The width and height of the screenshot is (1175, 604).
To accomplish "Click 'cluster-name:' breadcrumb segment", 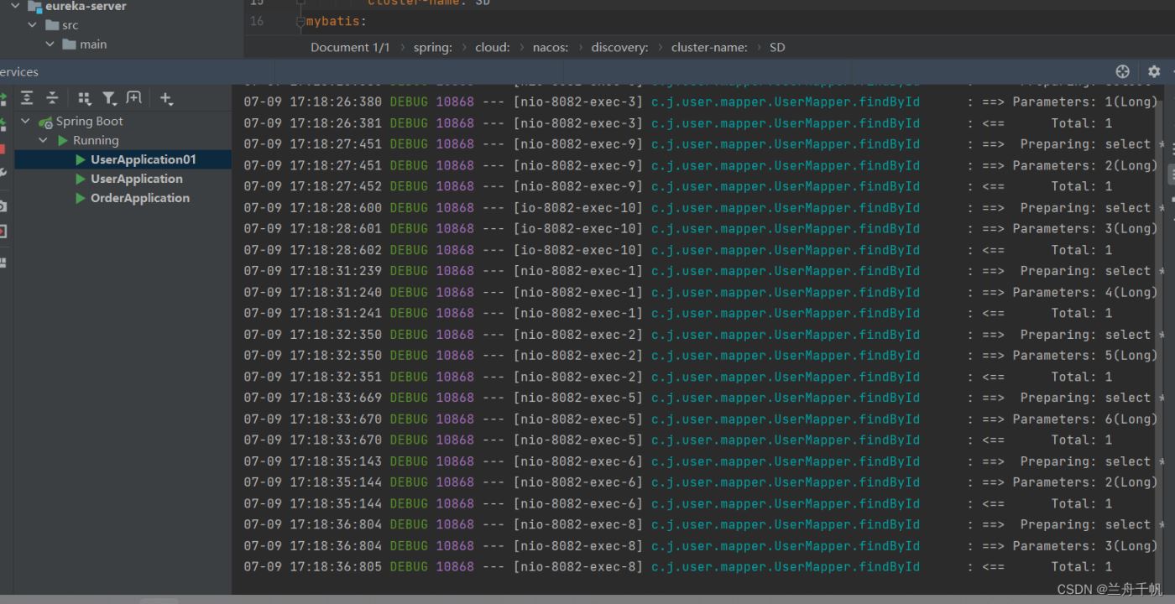I will point(709,47).
